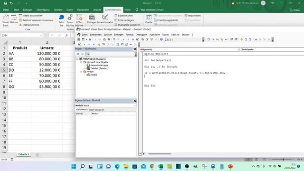The image size is (304, 171).
Task: Click Importieren in XML group
Action: point(192,16)
